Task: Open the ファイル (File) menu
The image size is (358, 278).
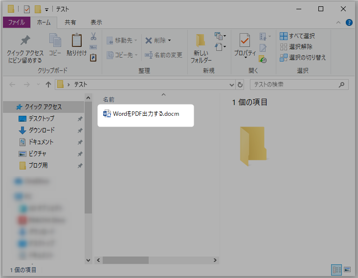Action: (17, 22)
